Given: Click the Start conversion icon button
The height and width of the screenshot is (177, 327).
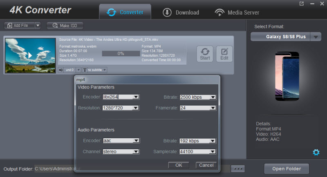Looking at the screenshot, I should (205, 53).
